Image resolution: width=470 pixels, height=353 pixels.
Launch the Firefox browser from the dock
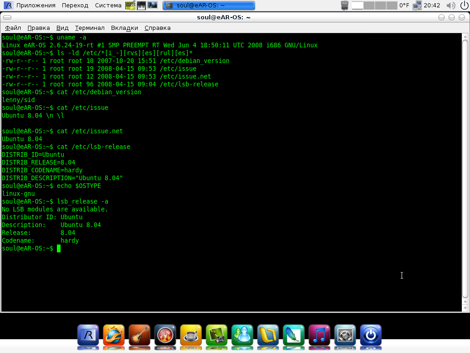pyautogui.click(x=114, y=336)
